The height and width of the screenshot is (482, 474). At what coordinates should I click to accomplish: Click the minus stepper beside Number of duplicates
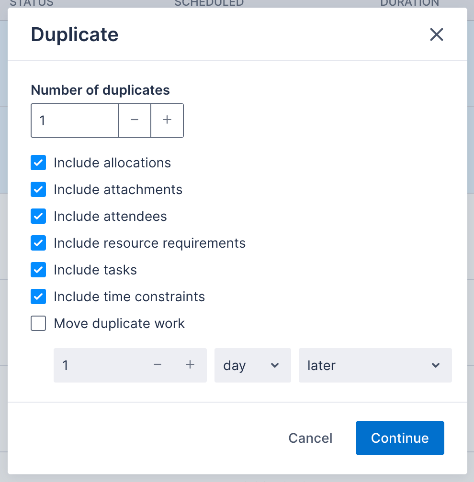coord(135,120)
